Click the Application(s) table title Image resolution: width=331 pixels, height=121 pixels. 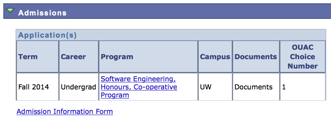tap(47, 35)
